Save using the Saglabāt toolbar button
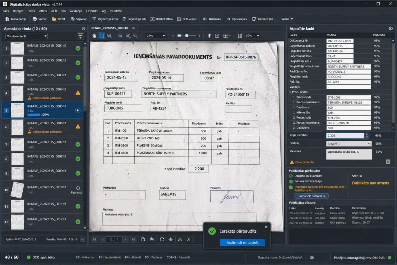 pos(79,19)
